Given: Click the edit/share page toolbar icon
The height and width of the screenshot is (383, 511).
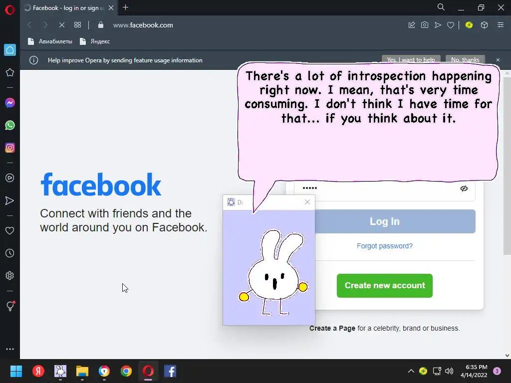Looking at the screenshot, I should [412, 25].
